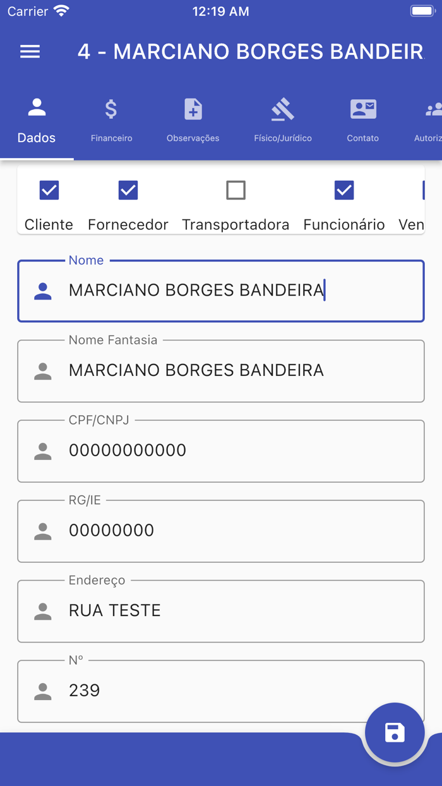Enable the Transportadora checkbox
The width and height of the screenshot is (442, 786).
[x=236, y=190]
